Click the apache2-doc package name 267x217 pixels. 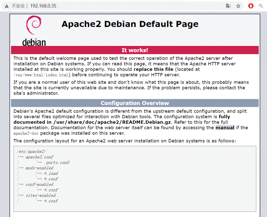pyautogui.click(x=26, y=133)
